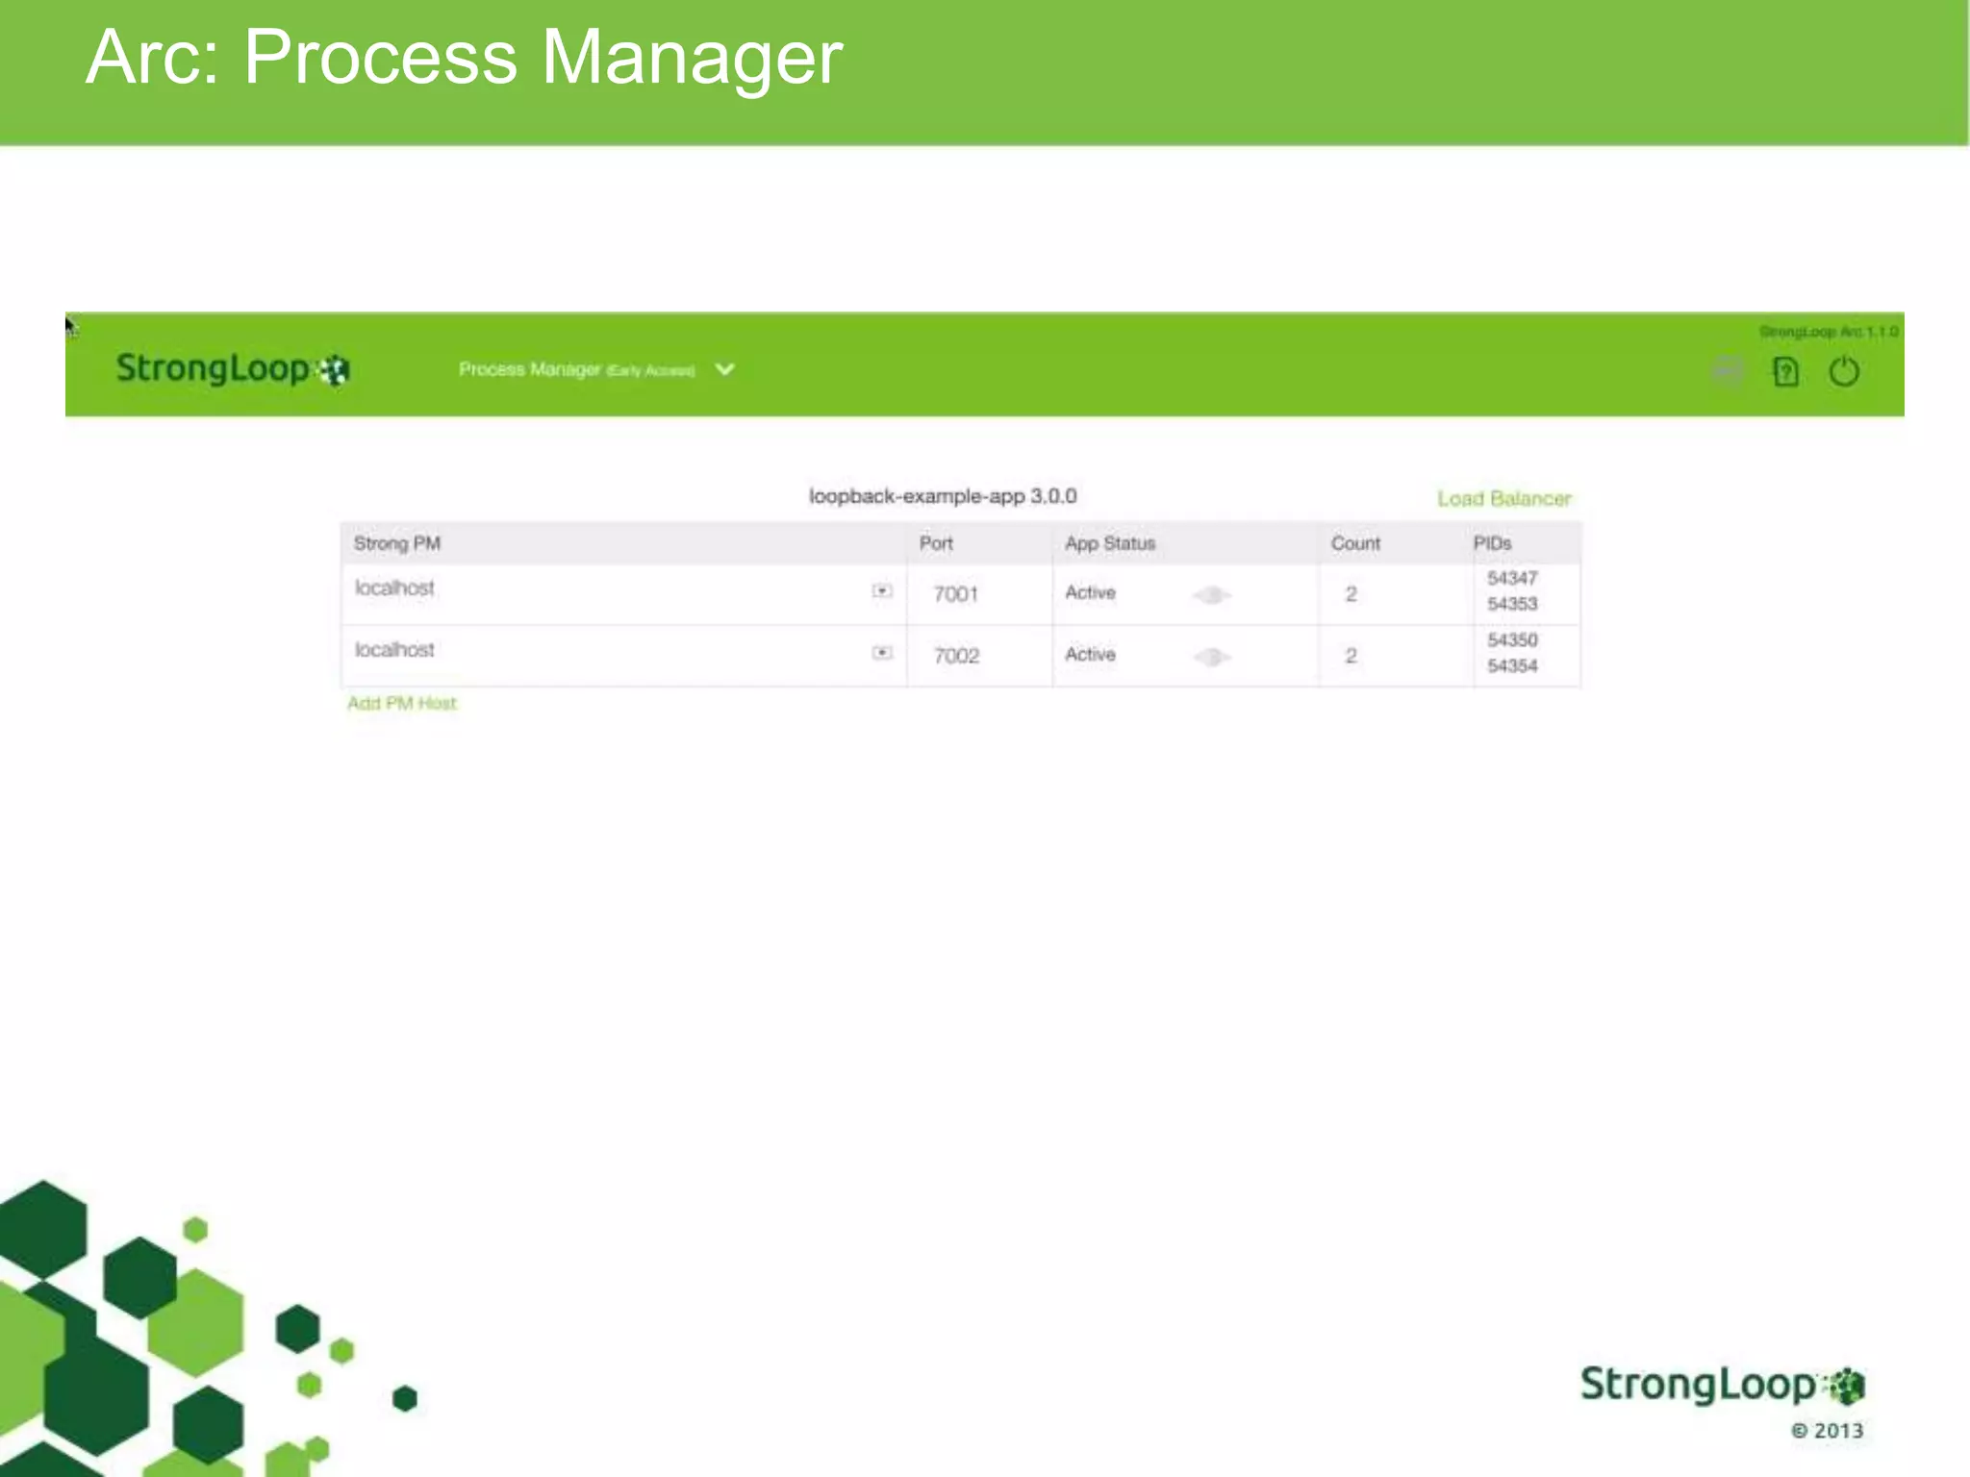The image size is (1970, 1477).
Task: Click the Count column header
Action: point(1355,543)
